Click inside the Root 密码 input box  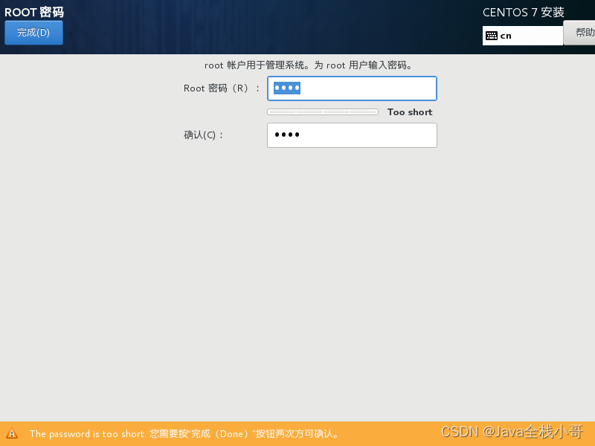[x=351, y=88]
